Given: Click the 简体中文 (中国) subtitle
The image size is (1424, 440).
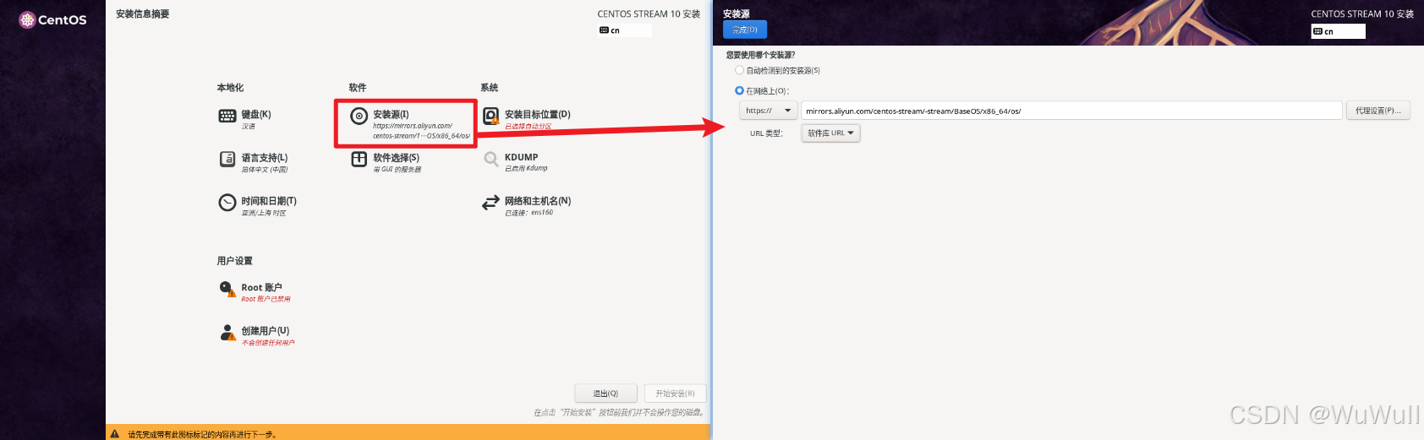Looking at the screenshot, I should pos(265,170).
